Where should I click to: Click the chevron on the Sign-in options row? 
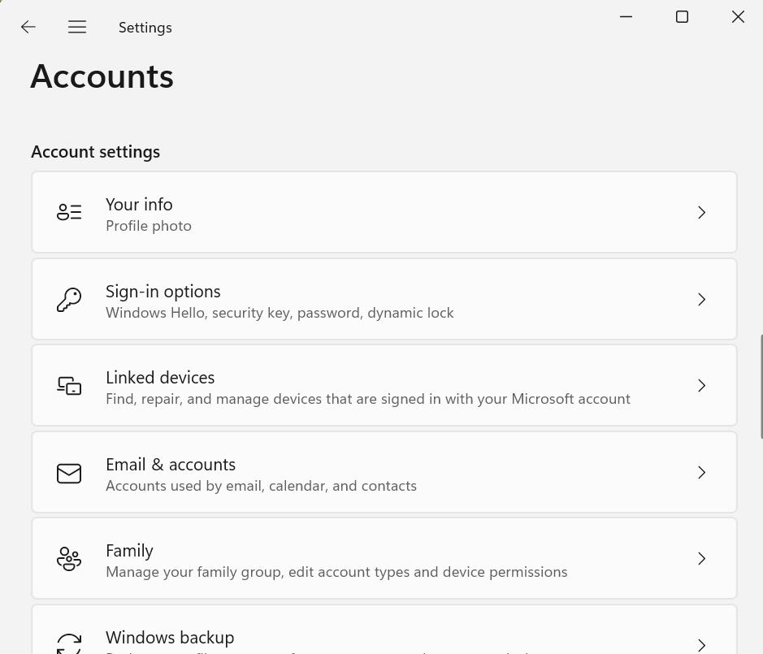[701, 299]
